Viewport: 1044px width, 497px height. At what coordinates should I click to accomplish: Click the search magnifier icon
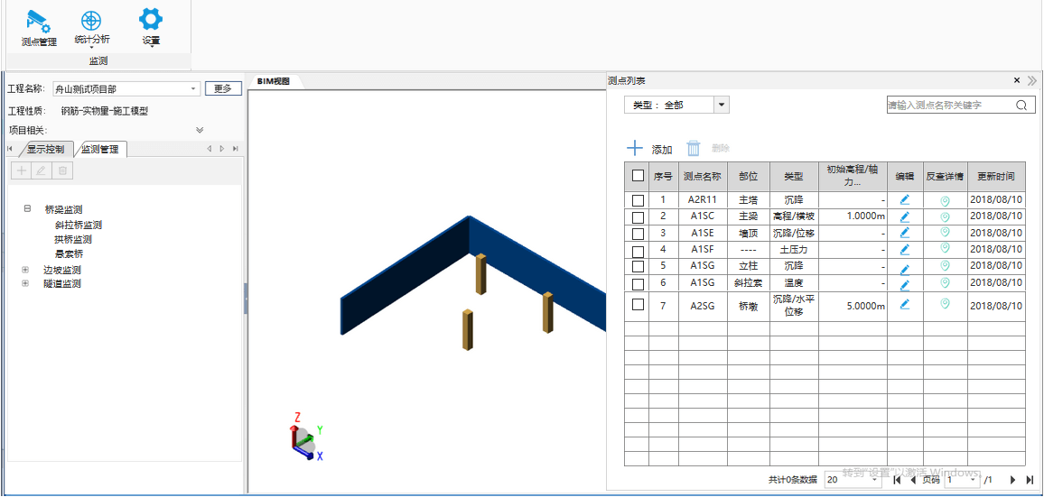pos(1021,105)
